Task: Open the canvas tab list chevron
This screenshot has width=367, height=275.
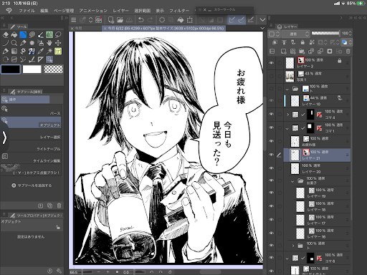Action: (x=262, y=28)
